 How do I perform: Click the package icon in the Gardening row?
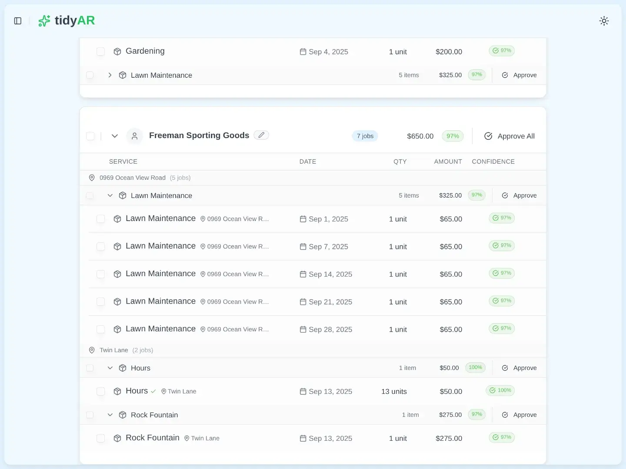click(117, 52)
